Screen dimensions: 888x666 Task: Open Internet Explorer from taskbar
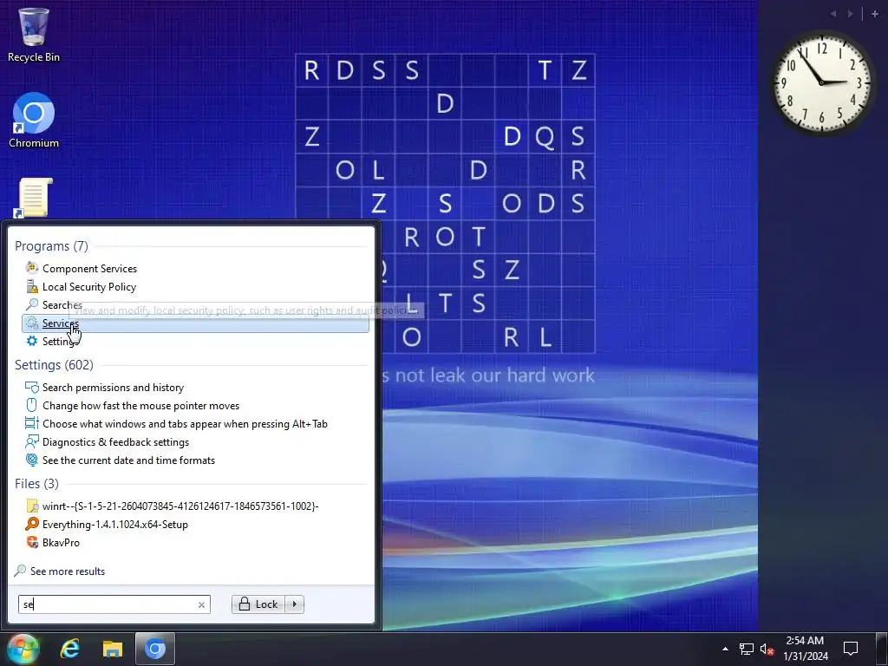click(x=69, y=649)
